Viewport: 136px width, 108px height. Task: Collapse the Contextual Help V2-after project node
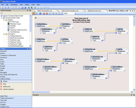1,18
